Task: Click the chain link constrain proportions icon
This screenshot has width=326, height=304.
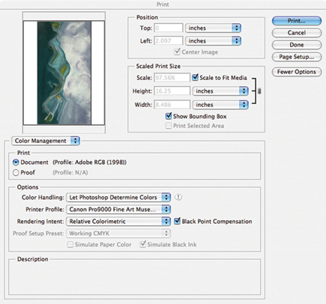Action: click(259, 91)
